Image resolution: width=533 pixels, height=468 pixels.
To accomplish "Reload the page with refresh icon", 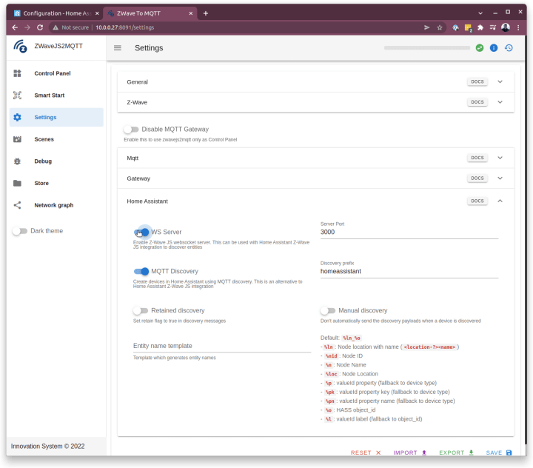I will (x=40, y=27).
